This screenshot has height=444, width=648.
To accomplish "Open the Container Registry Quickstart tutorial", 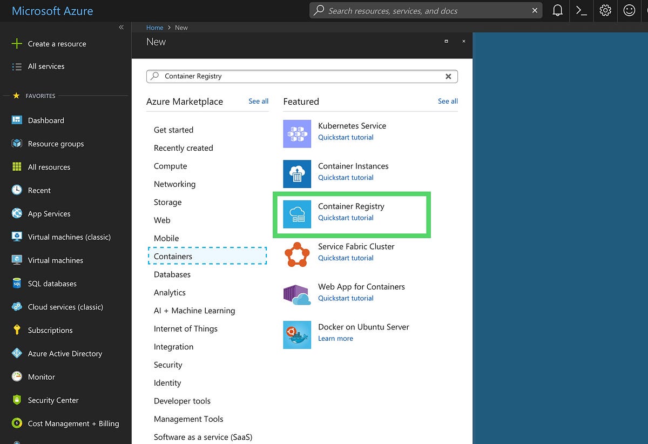I will 346,218.
